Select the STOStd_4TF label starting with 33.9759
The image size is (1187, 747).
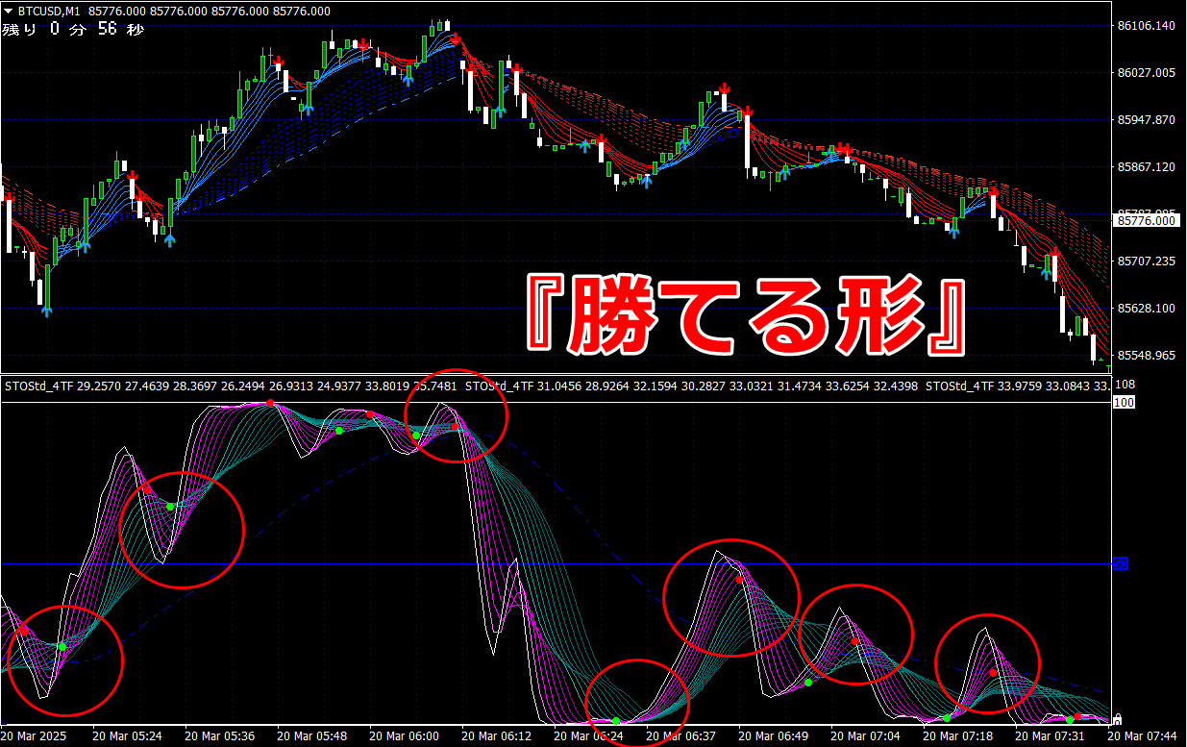(x=1017, y=386)
